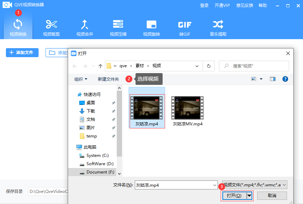This screenshot has height=204, width=303.
Task: Open the 视频压缩 (video compress) tool
Action: pyautogui.click(x=118, y=28)
